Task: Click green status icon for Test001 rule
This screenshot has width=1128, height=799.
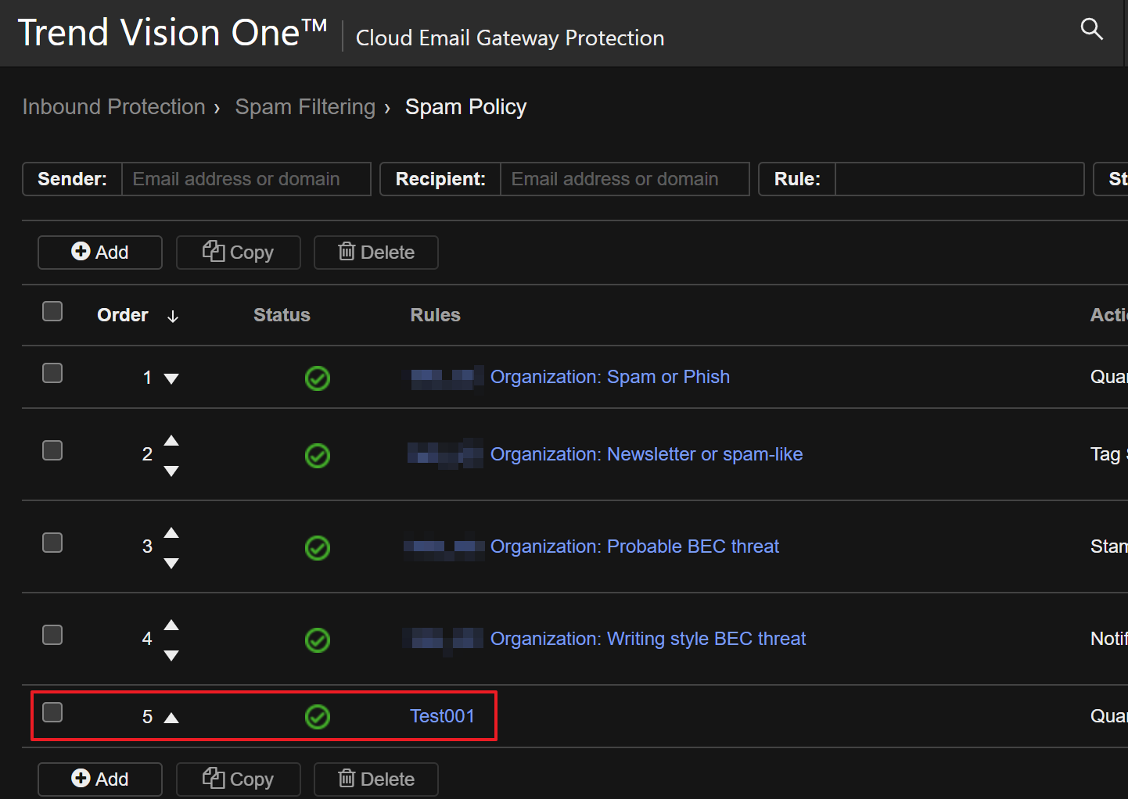Action: 317,716
